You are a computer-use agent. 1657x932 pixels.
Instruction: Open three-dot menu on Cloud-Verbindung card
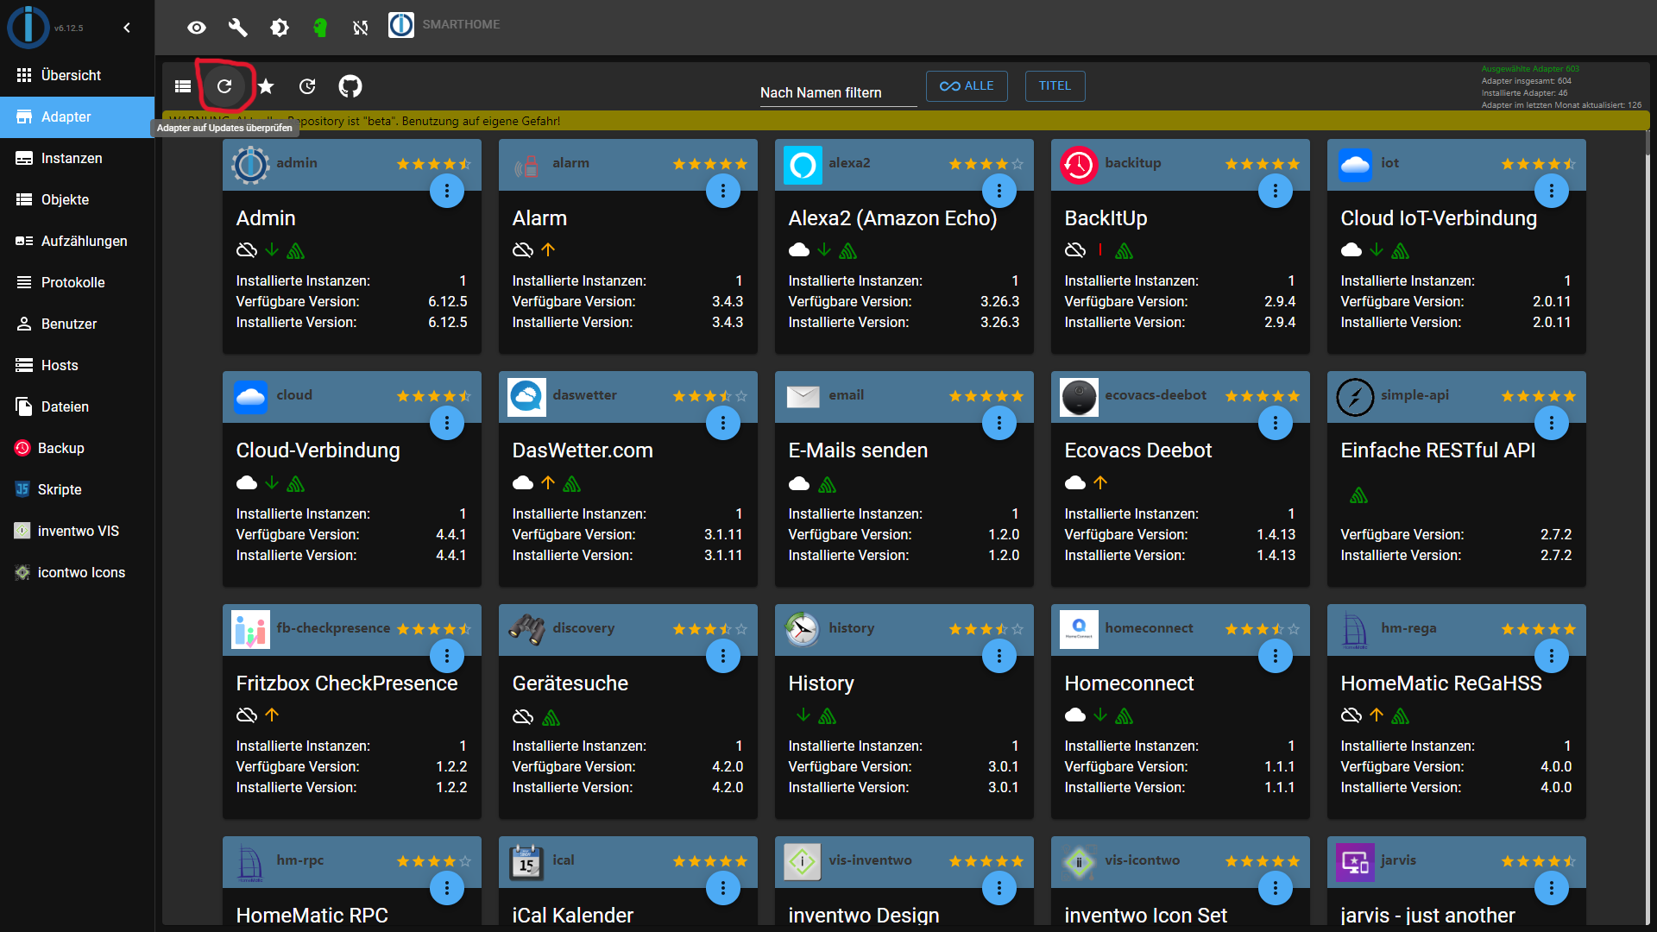pyautogui.click(x=447, y=423)
